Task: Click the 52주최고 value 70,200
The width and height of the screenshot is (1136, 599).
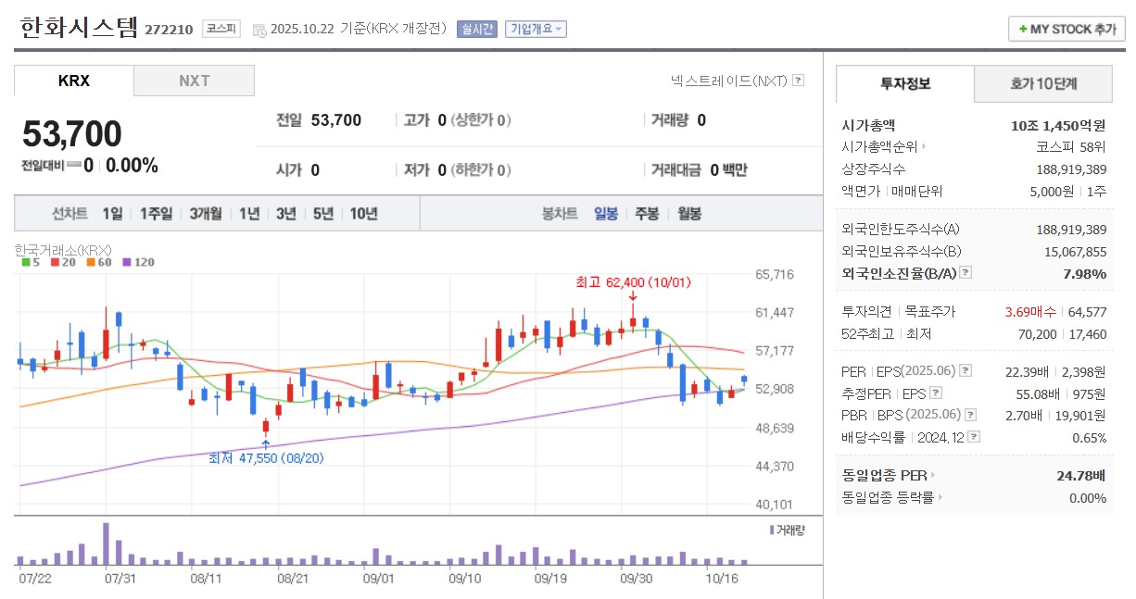Action: [1035, 333]
